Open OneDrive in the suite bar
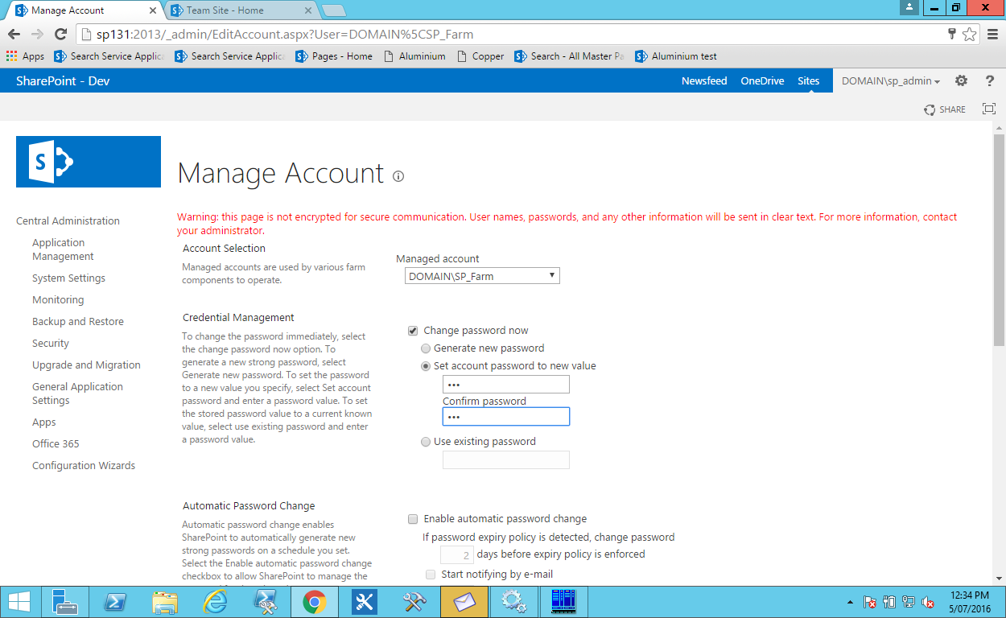 (762, 80)
